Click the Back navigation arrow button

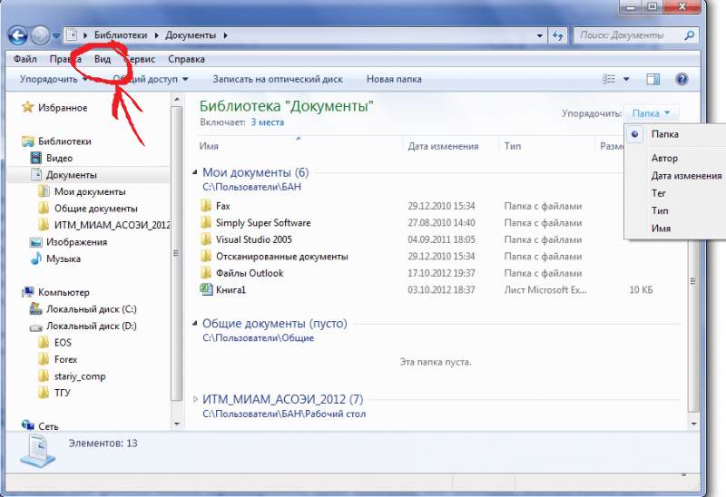pyautogui.click(x=17, y=35)
